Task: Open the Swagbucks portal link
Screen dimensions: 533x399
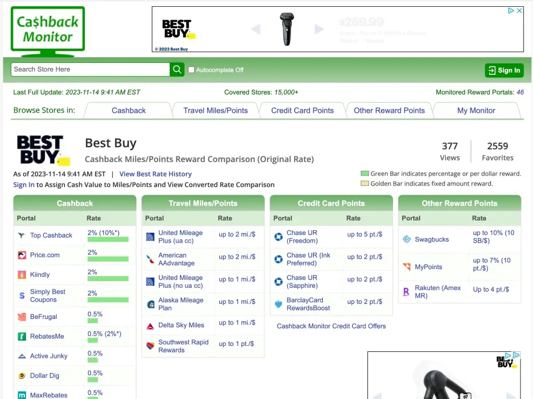Action: click(x=432, y=239)
